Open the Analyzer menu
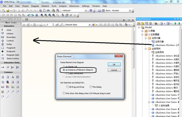The height and width of the screenshot is (117, 182). [63, 6]
